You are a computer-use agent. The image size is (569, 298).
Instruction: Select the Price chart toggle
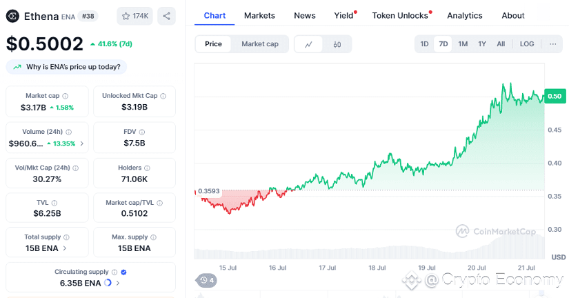pos(213,44)
